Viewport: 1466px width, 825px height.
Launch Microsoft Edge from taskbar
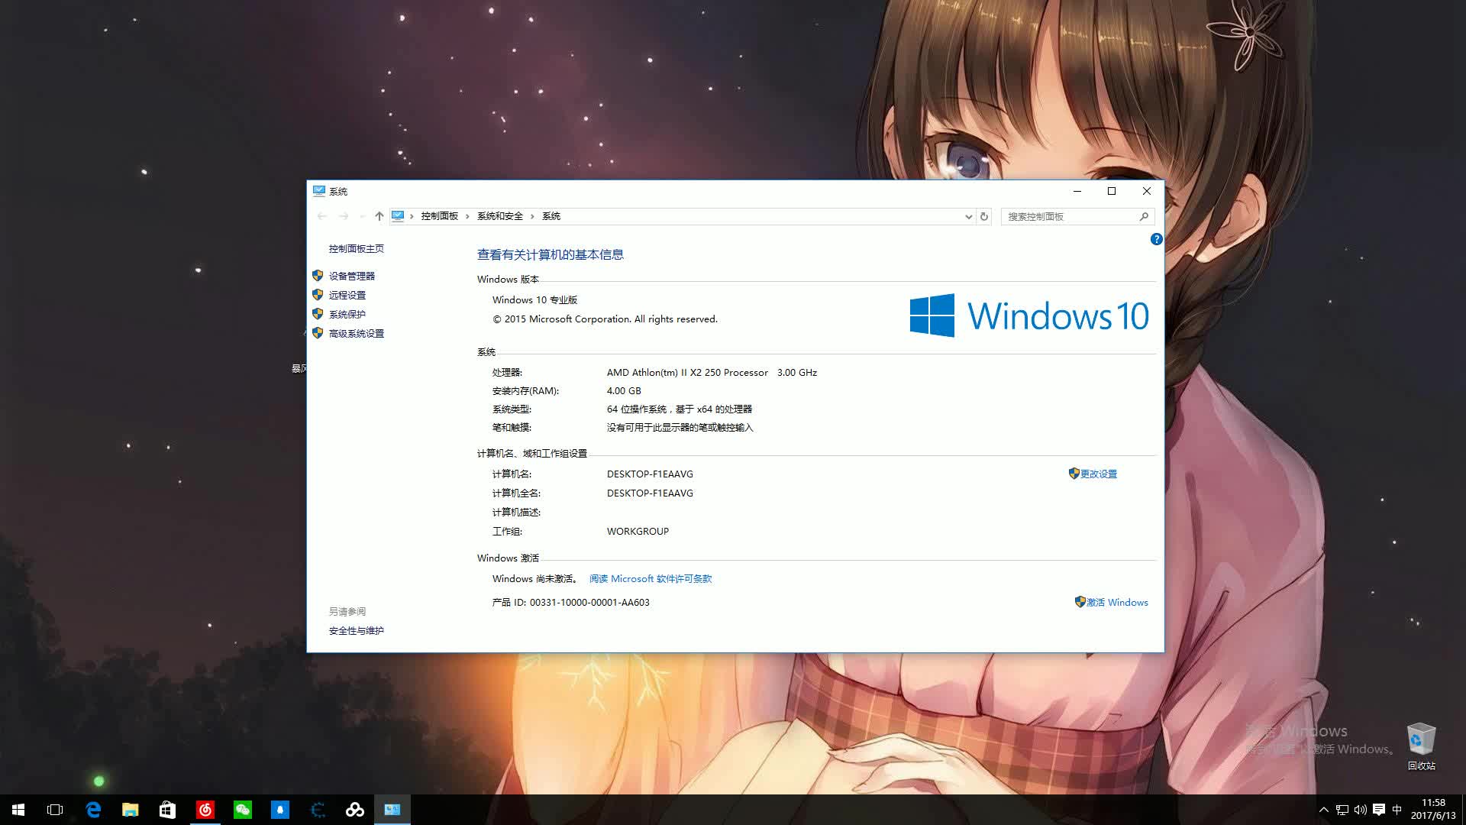click(x=93, y=810)
